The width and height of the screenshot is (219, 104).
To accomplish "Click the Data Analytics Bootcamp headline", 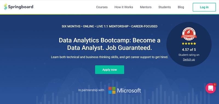I will pos(110,44).
